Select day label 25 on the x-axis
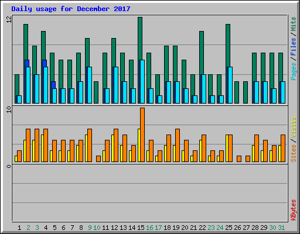 [x=229, y=228]
